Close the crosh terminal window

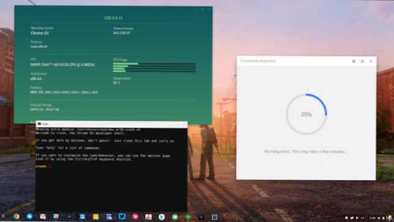184,125
